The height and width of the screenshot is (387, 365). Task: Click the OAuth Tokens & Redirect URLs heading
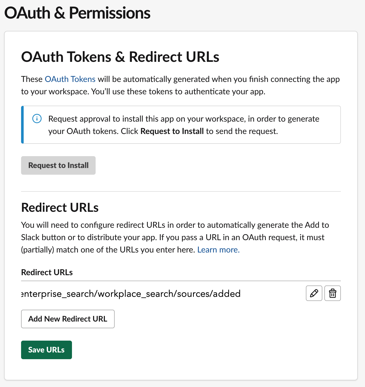(120, 57)
